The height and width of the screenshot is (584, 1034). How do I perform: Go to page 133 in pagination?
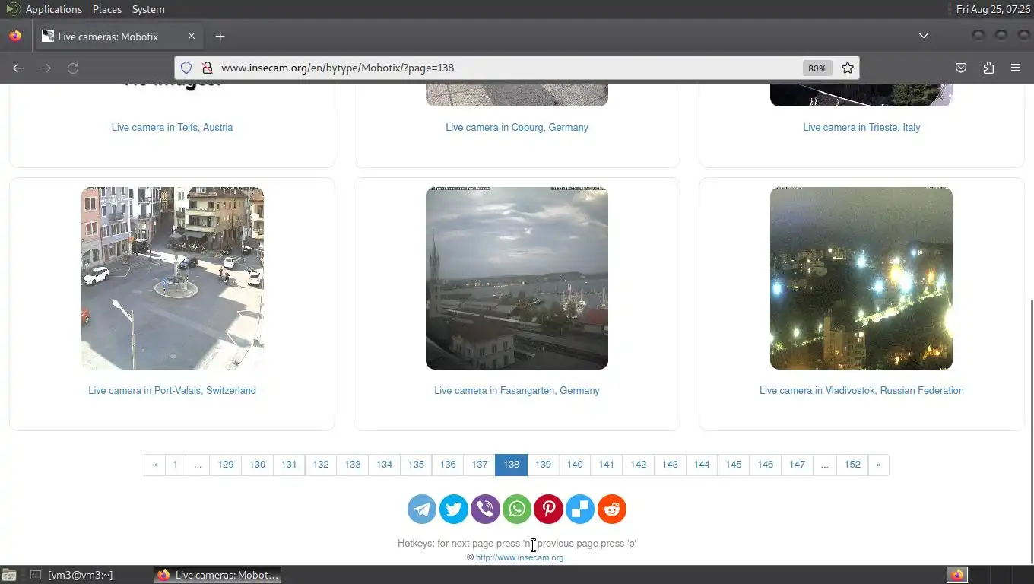[353, 465]
